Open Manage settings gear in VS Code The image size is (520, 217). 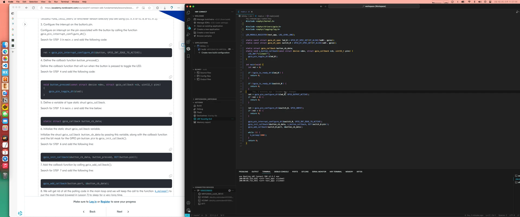(188, 210)
